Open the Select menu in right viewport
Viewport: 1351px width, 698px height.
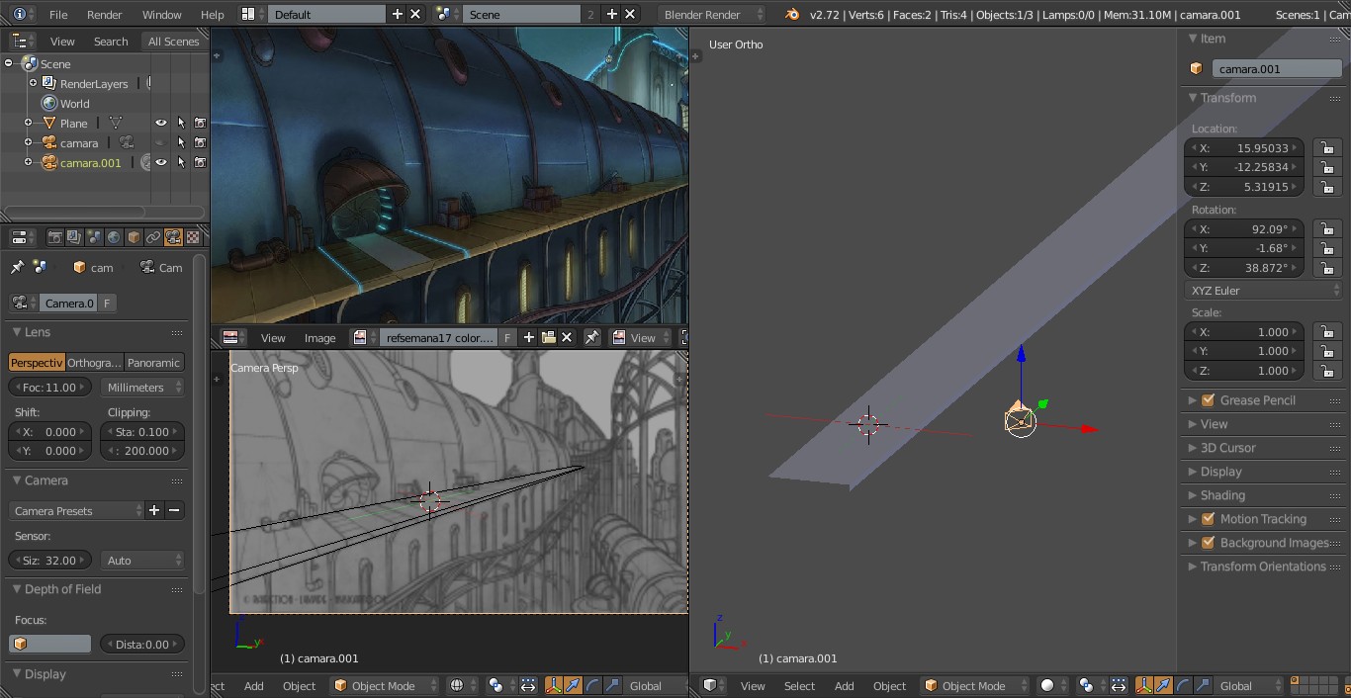point(799,685)
